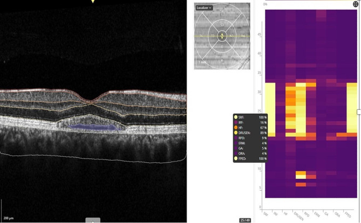The image size is (361, 223).
Task: Click the yellow triangle marker above OCT scan
Action: 93,2
